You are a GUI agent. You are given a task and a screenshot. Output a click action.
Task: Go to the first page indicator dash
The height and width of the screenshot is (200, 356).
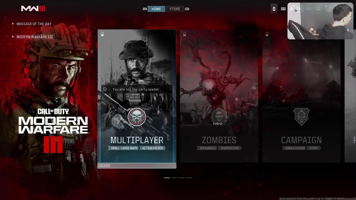(x=167, y=177)
